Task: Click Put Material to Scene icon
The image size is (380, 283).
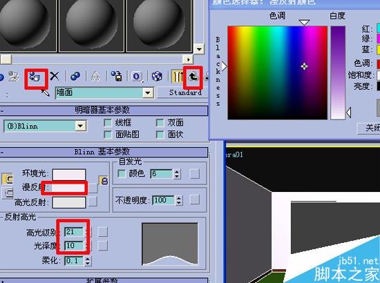Action: click(14, 77)
